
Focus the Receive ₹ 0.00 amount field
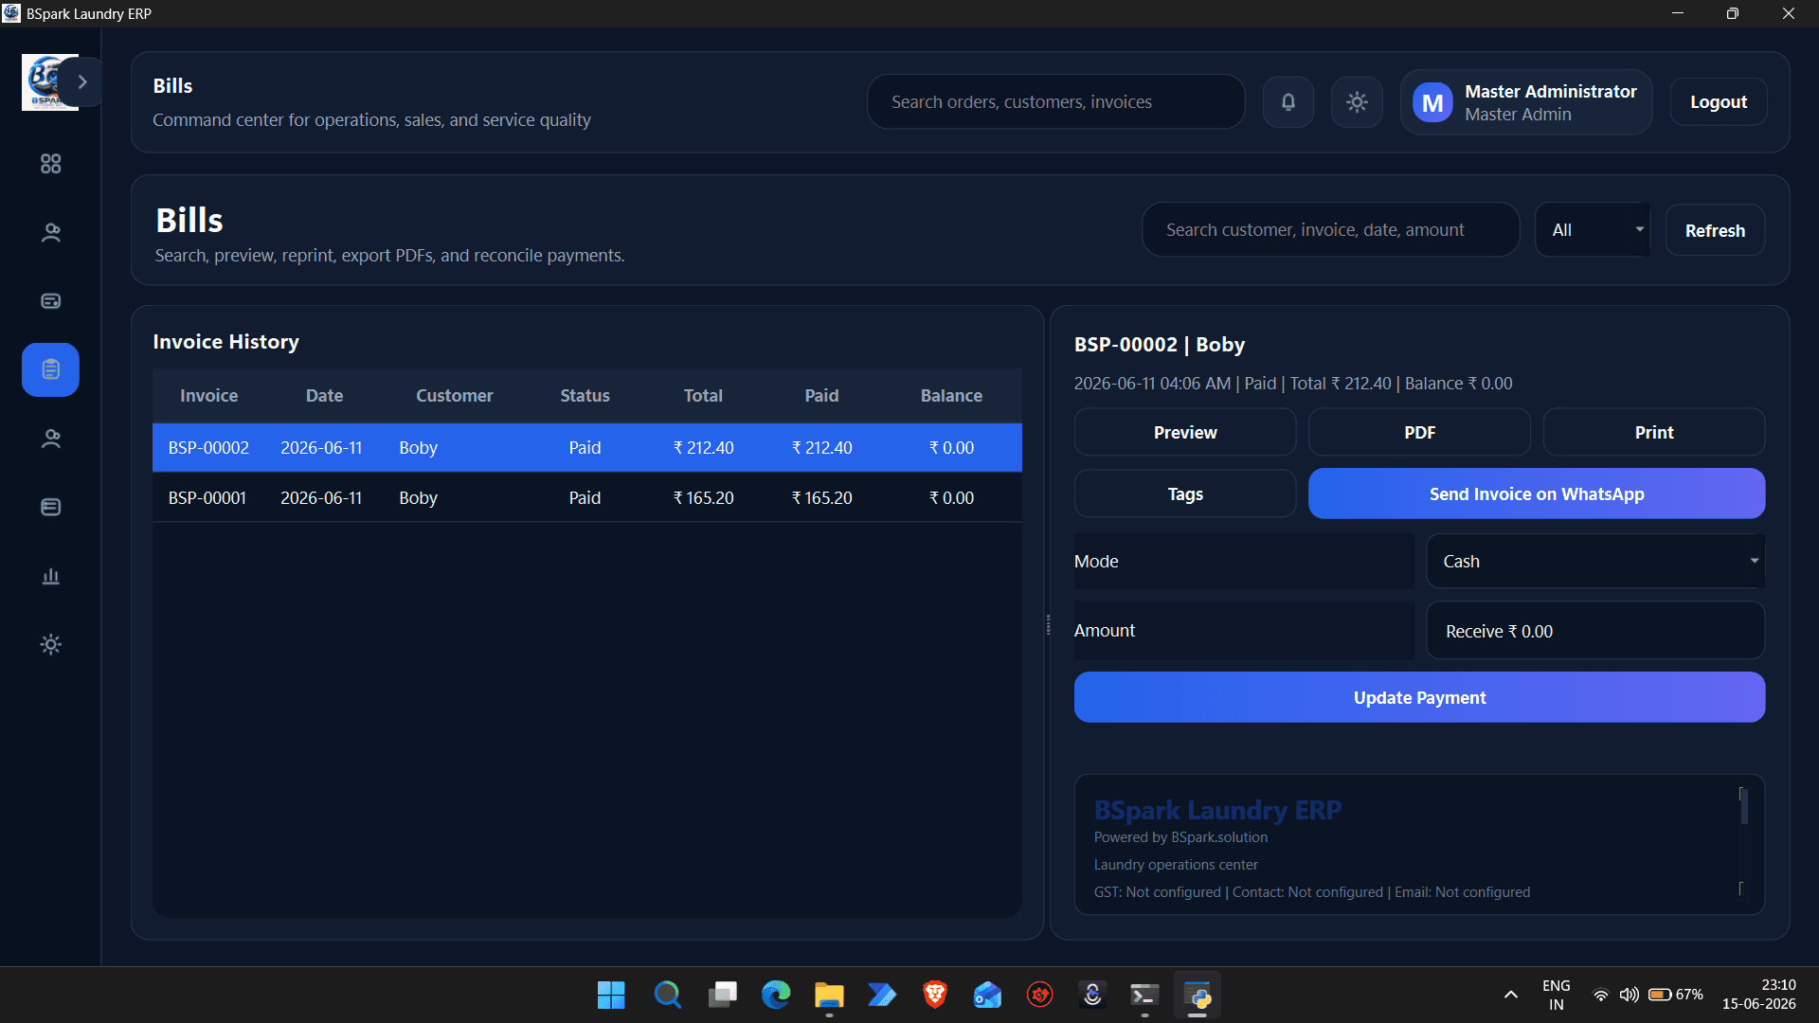(1595, 631)
